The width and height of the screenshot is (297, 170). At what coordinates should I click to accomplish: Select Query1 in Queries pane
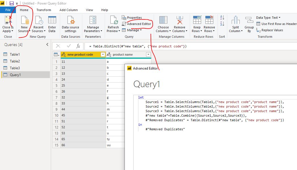tap(26, 75)
